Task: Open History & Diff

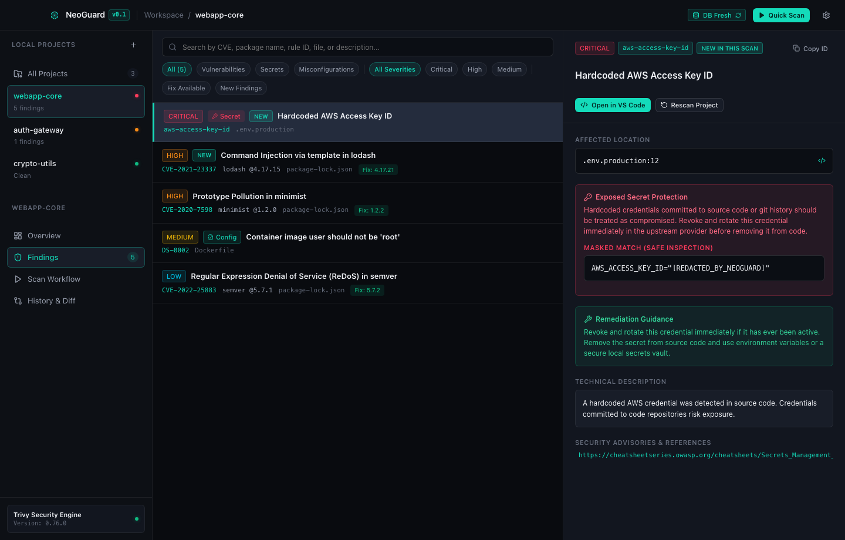Action: [x=76, y=301]
